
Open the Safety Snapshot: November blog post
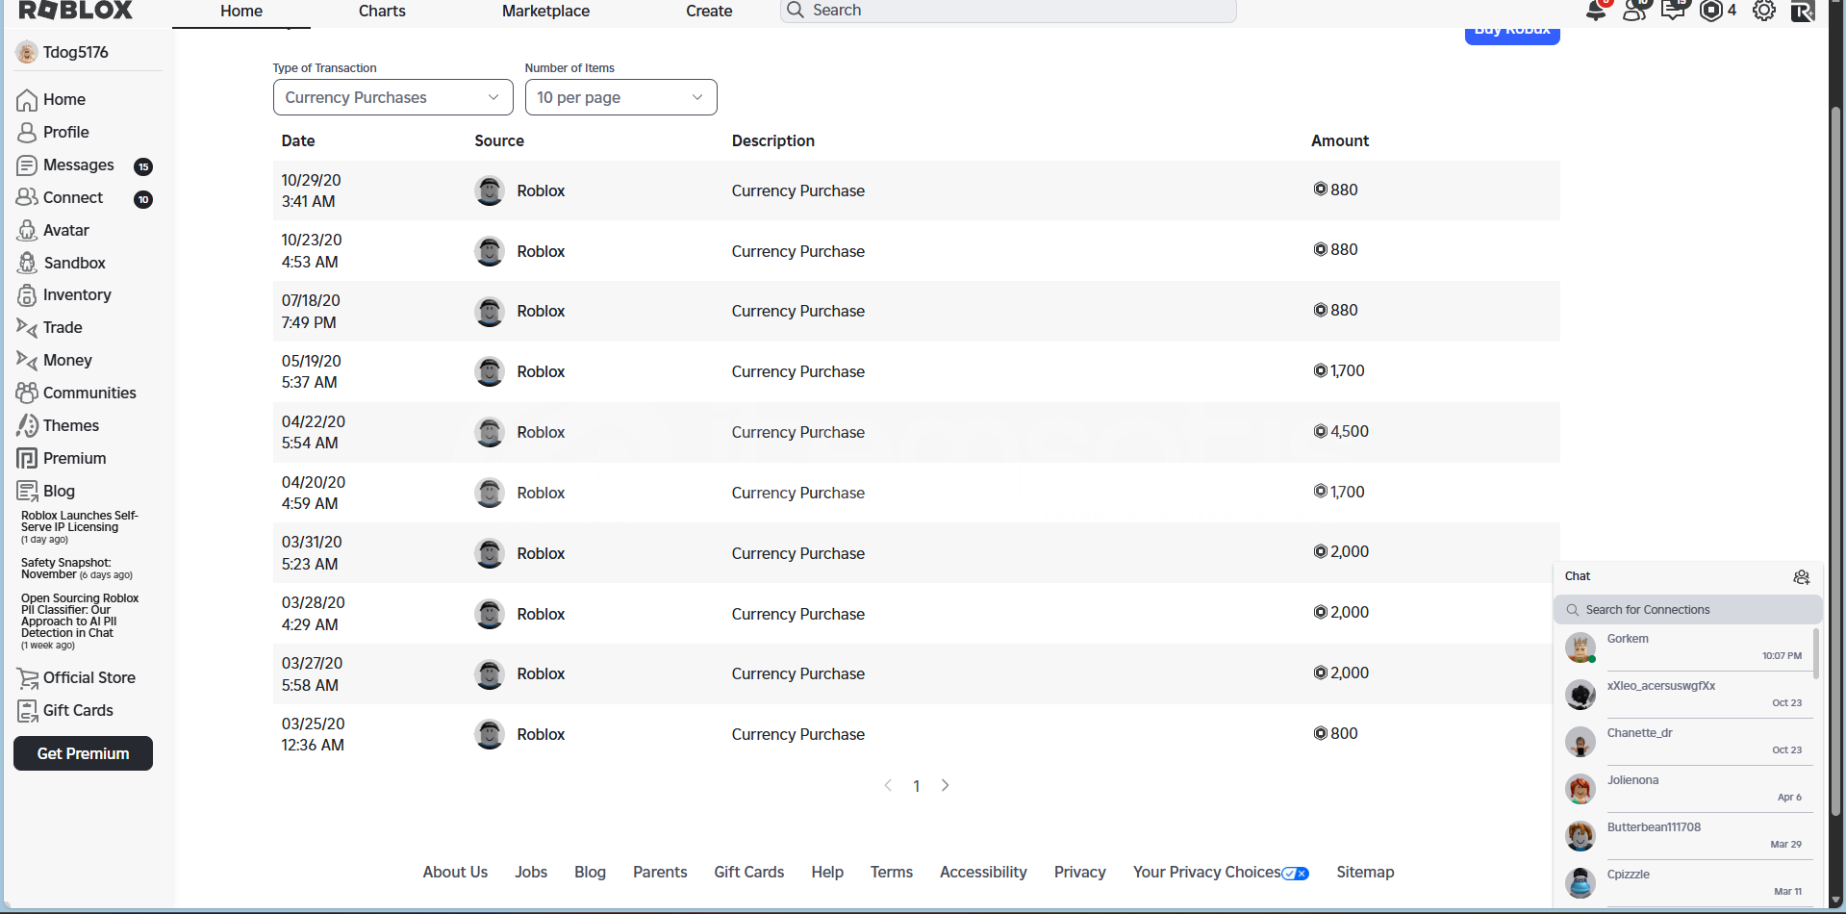click(x=65, y=569)
